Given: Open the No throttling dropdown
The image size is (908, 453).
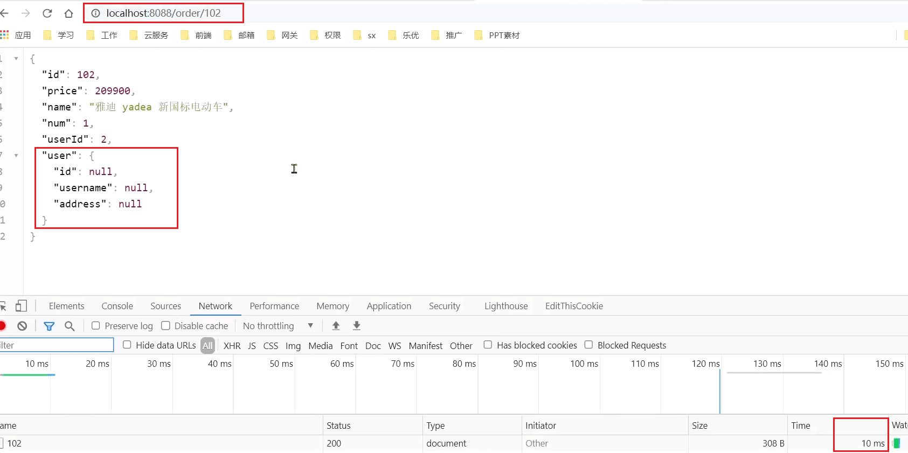Looking at the screenshot, I should click(278, 326).
